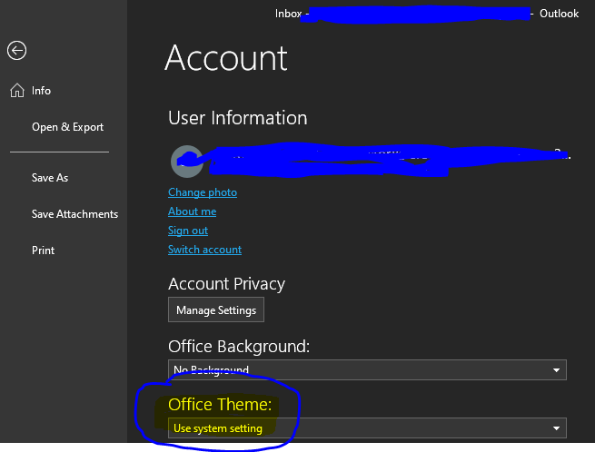Open the Office Theme combo box
Viewport: 595px width, 452px height.
coord(367,428)
